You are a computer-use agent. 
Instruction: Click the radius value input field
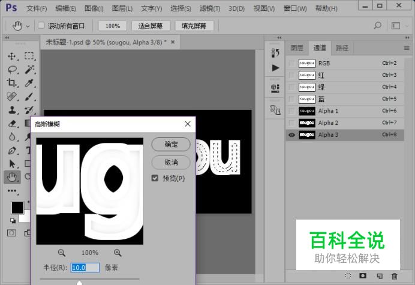pos(85,268)
